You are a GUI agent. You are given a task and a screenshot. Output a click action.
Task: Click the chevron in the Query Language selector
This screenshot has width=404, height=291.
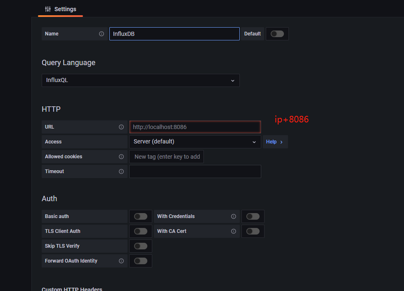click(x=233, y=80)
